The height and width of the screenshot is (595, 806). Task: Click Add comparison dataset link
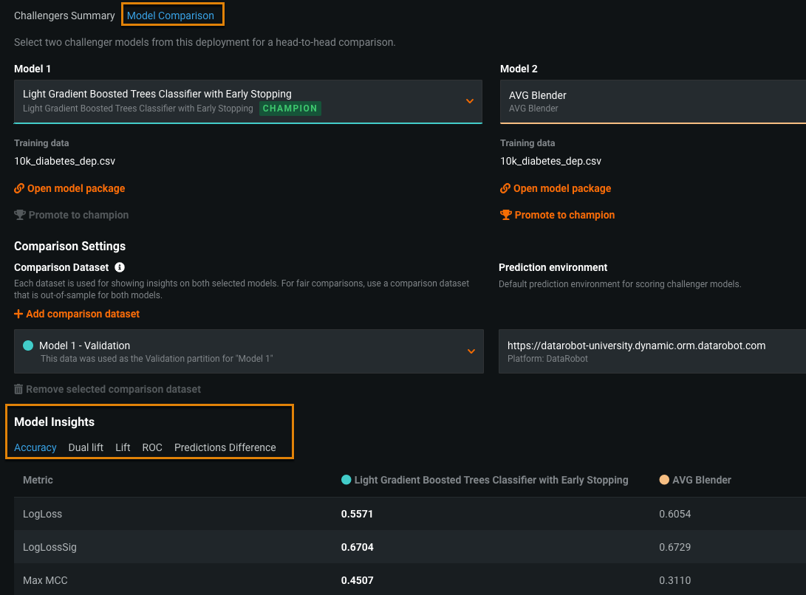[83, 314]
